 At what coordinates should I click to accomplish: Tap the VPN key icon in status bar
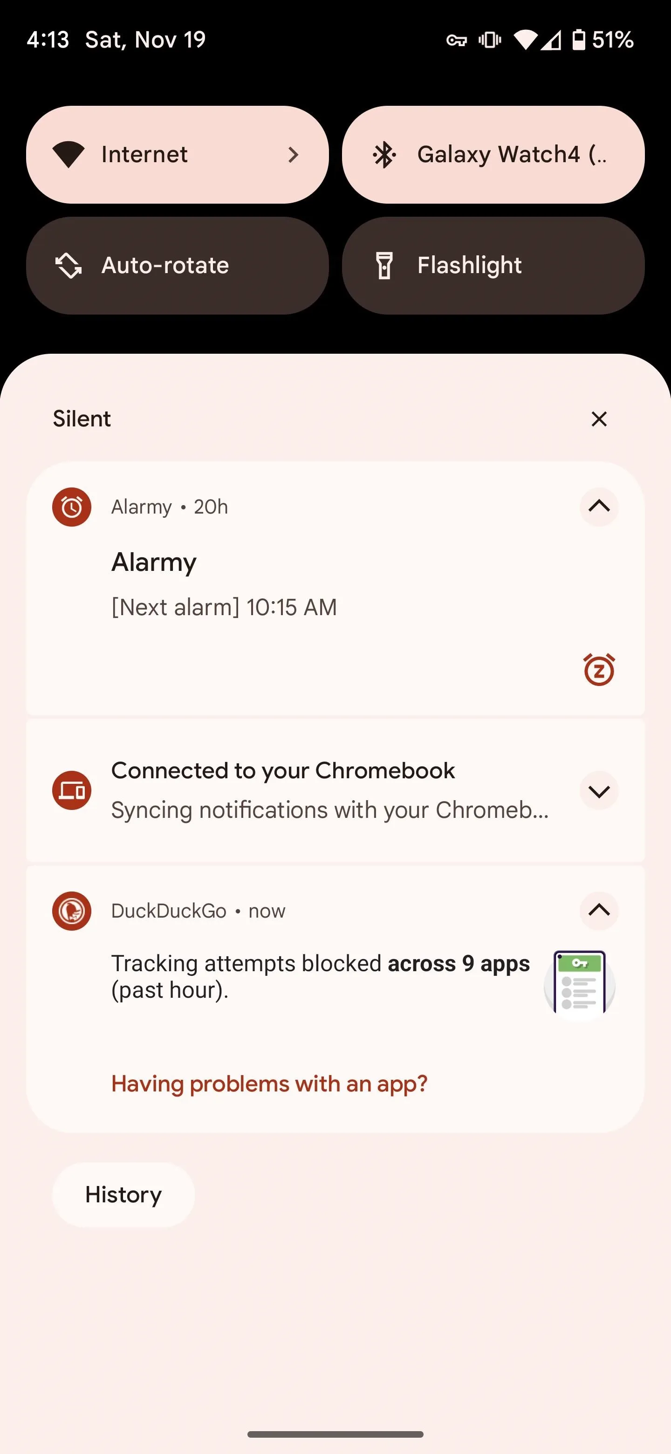pyautogui.click(x=457, y=40)
